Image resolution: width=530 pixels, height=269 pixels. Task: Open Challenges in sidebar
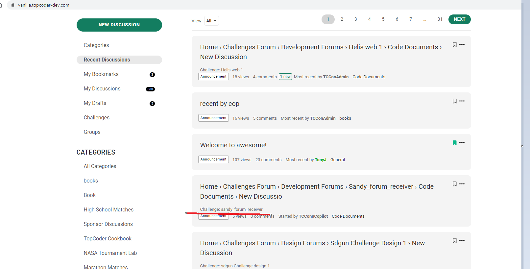click(96, 117)
